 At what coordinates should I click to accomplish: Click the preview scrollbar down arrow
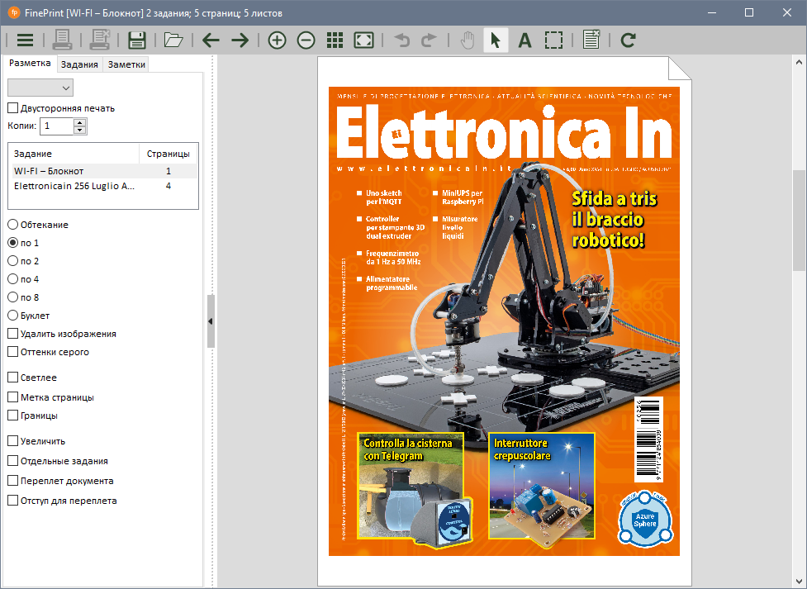point(799,582)
